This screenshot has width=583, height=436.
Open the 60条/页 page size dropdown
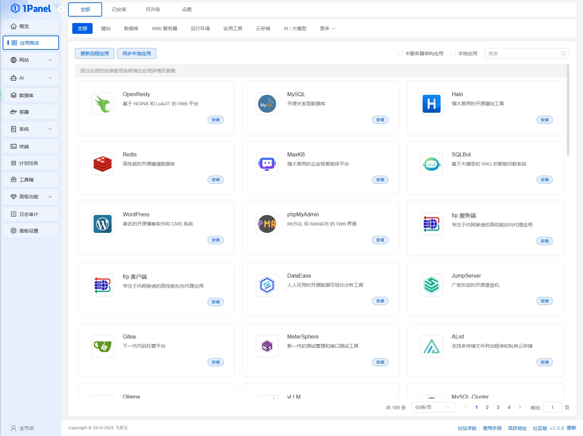(433, 407)
